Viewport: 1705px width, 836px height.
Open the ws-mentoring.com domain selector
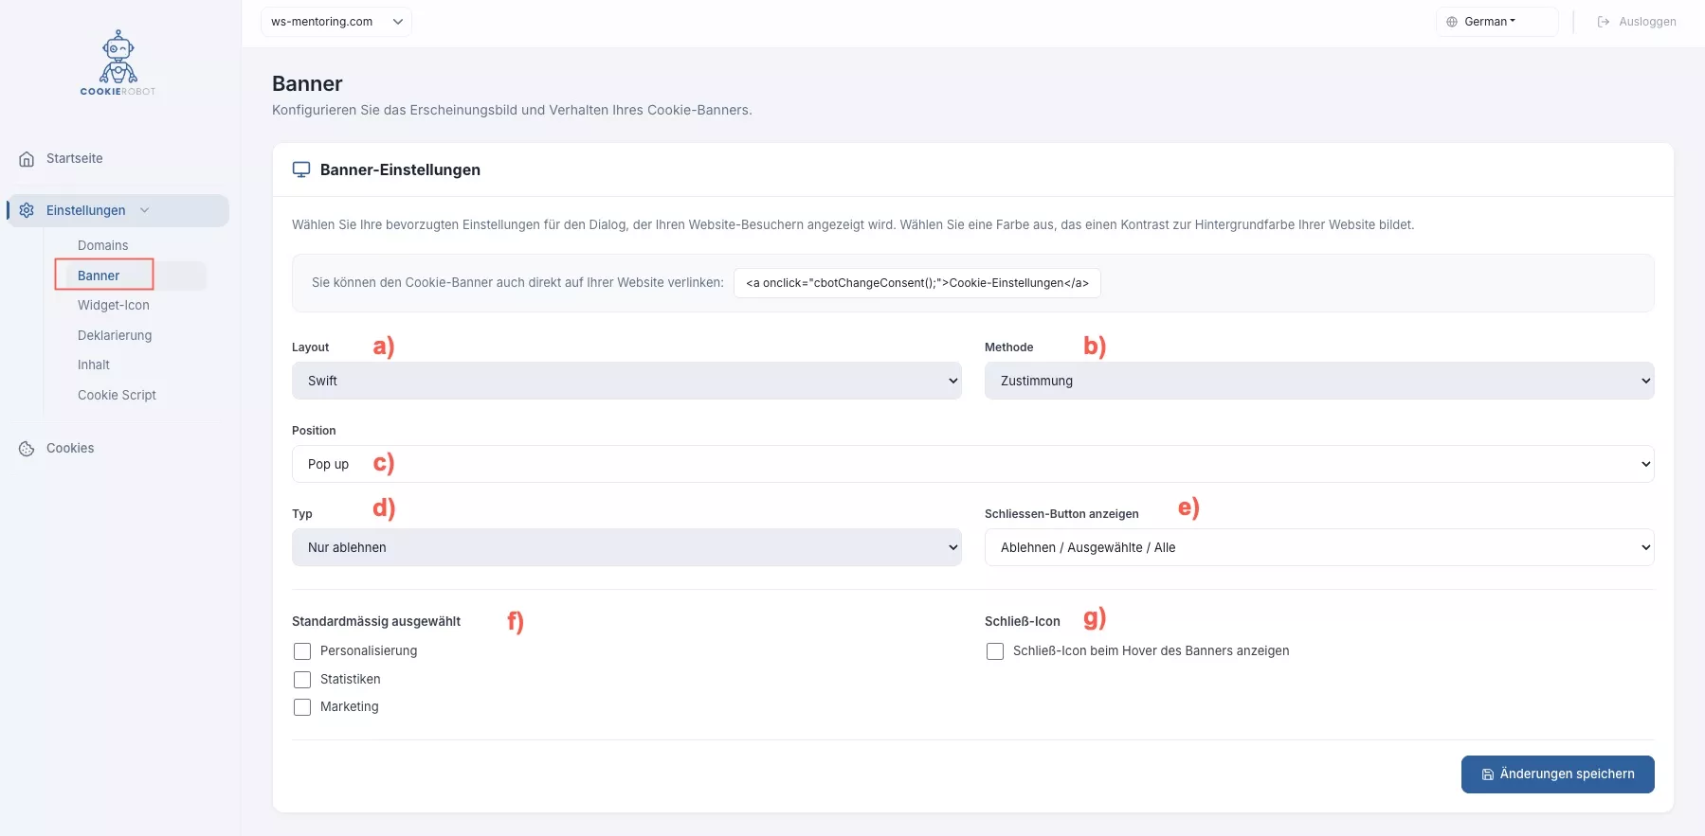pos(336,22)
